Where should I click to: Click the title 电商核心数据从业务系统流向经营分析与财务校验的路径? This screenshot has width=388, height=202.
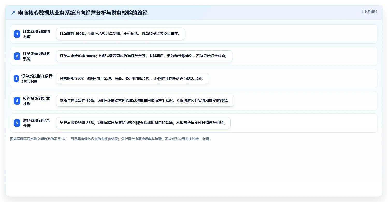coord(83,13)
